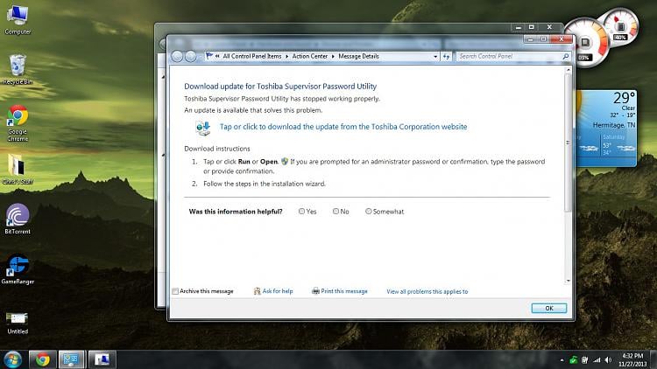
Task: Check Archive this message
Action: pos(175,291)
